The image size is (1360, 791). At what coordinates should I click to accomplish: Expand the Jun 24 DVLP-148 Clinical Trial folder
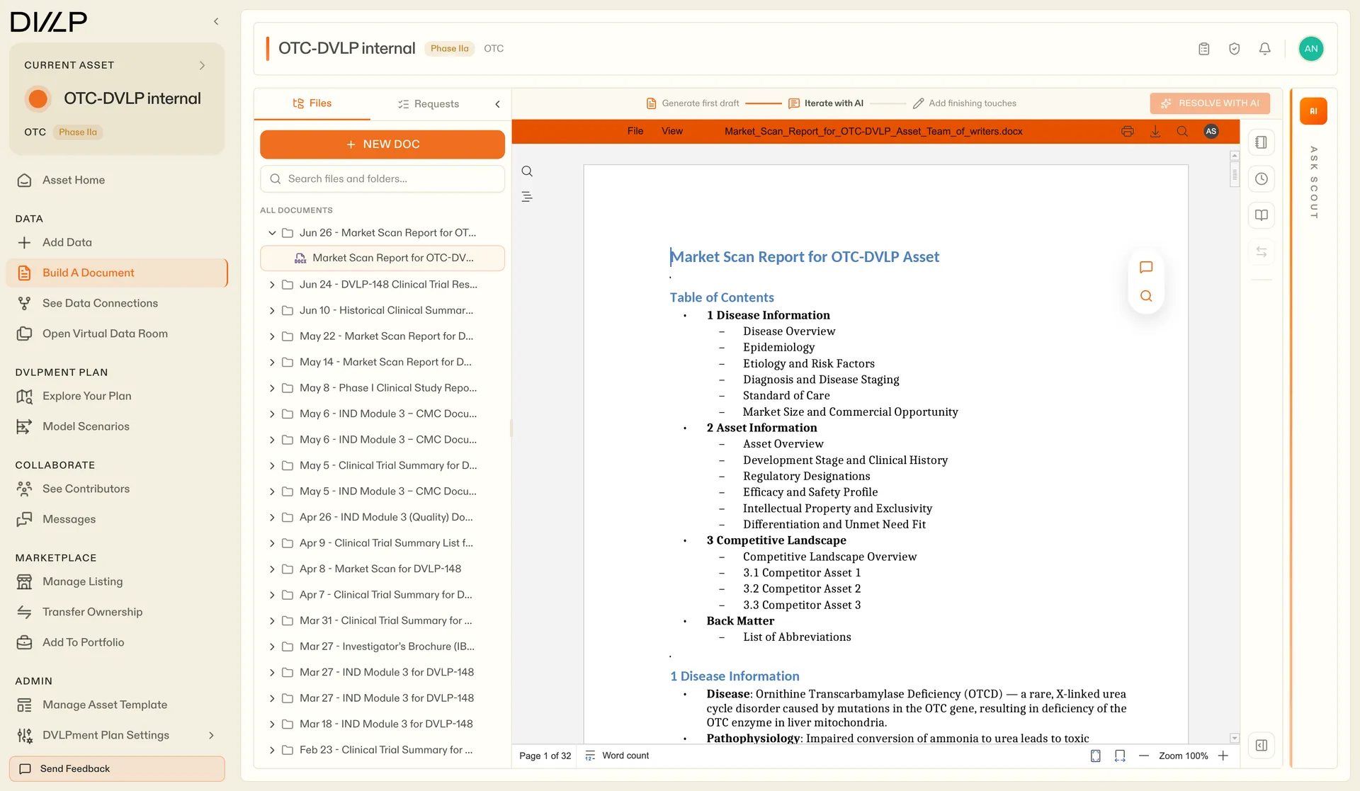271,285
